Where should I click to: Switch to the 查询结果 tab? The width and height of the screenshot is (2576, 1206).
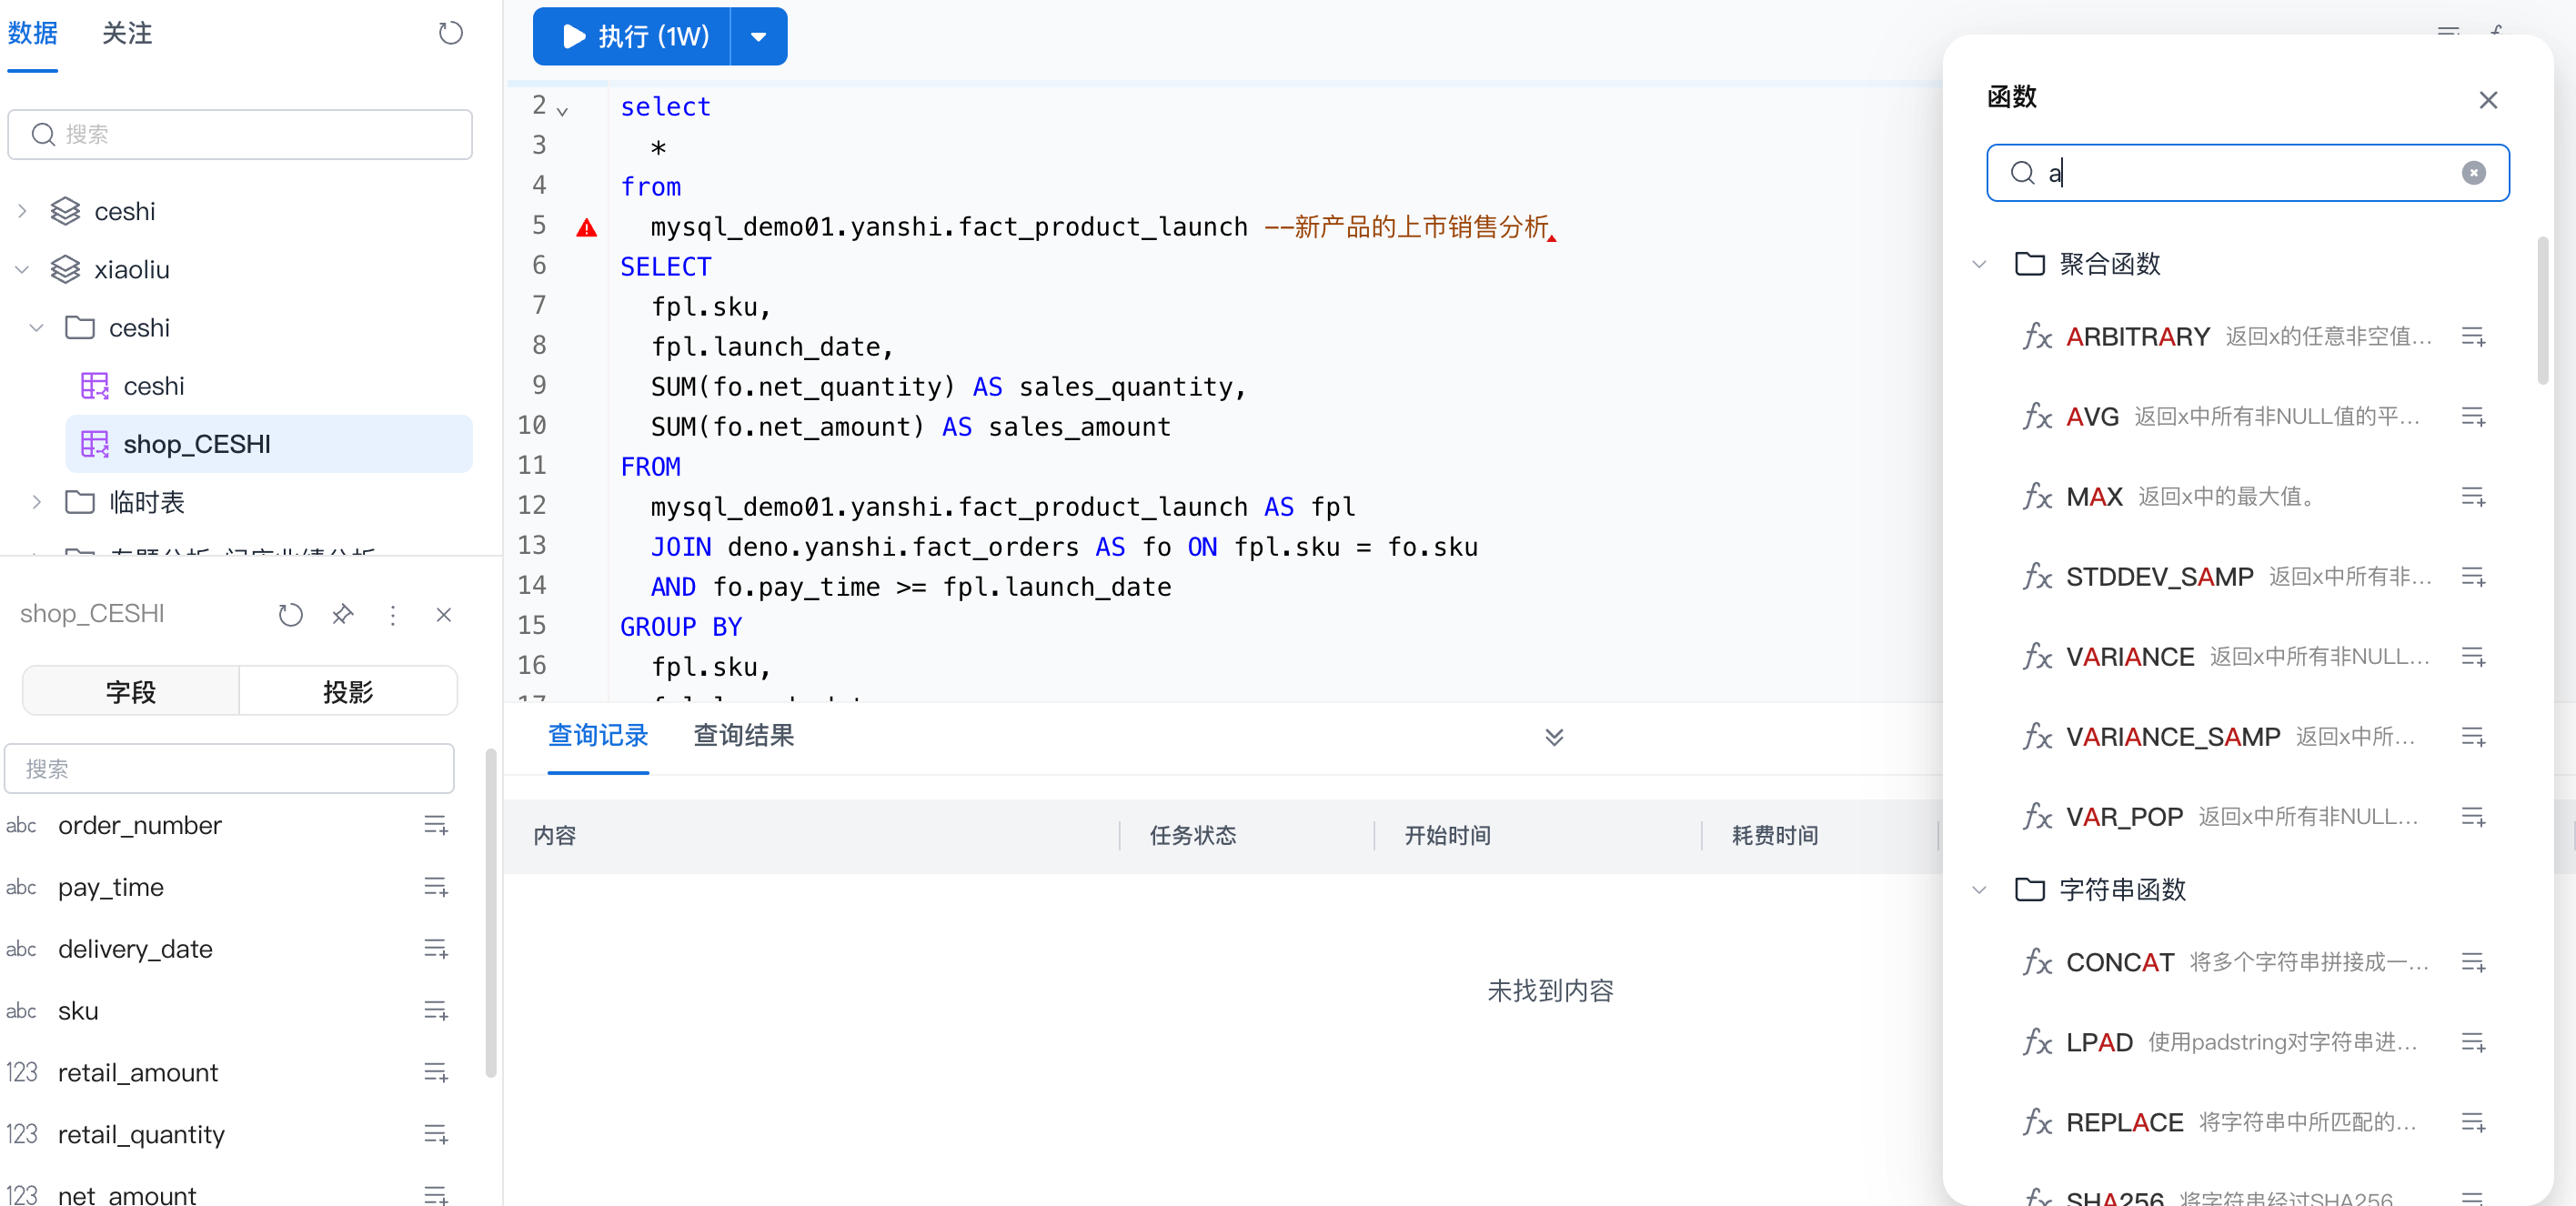[x=743, y=736]
